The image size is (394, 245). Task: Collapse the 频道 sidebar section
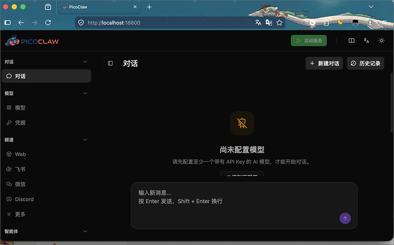coord(85,140)
